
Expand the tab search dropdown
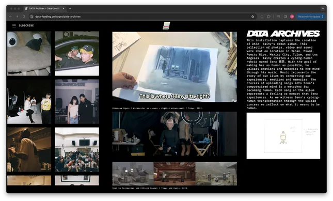click(323, 9)
